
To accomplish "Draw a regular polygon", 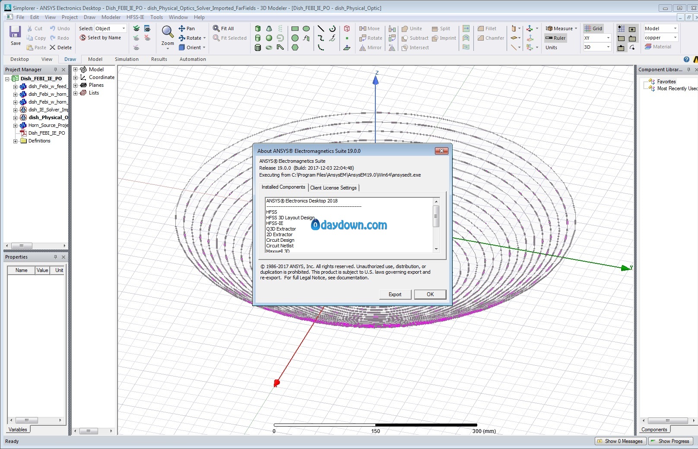I will point(295,47).
